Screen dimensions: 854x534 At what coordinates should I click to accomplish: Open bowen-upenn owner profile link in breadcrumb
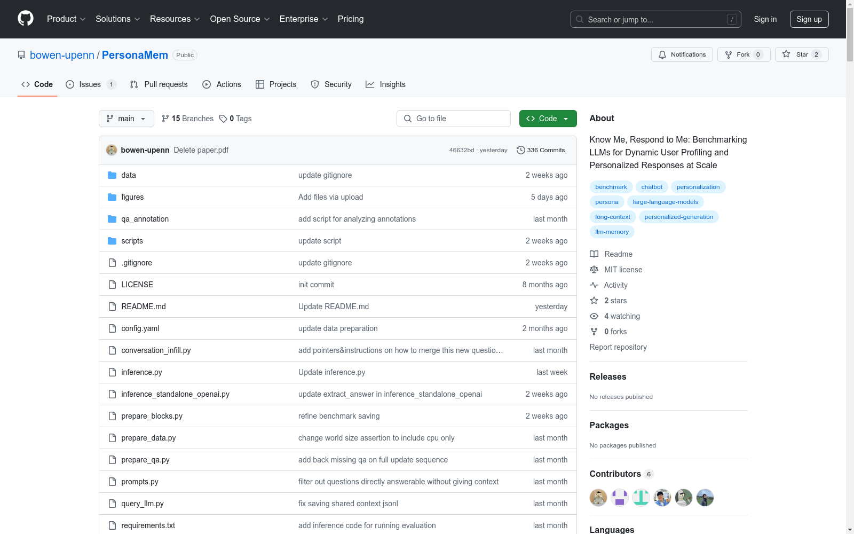click(x=62, y=55)
